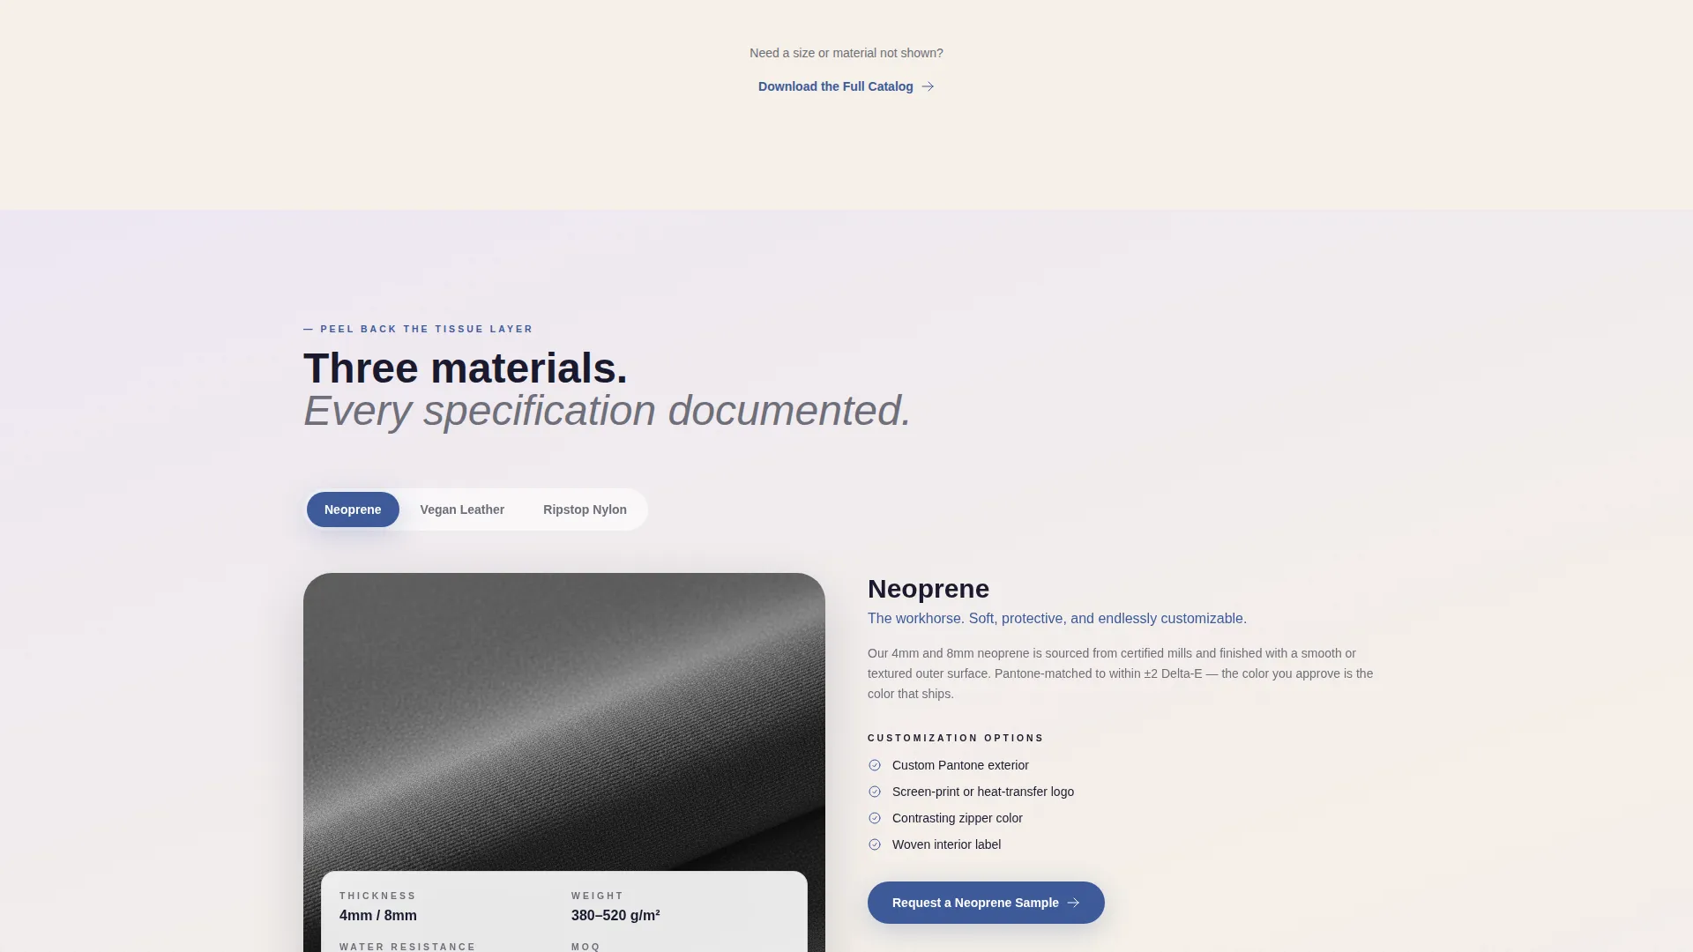Click the Neoprene heading above the description
This screenshot has height=952, width=1693.
coord(929,589)
